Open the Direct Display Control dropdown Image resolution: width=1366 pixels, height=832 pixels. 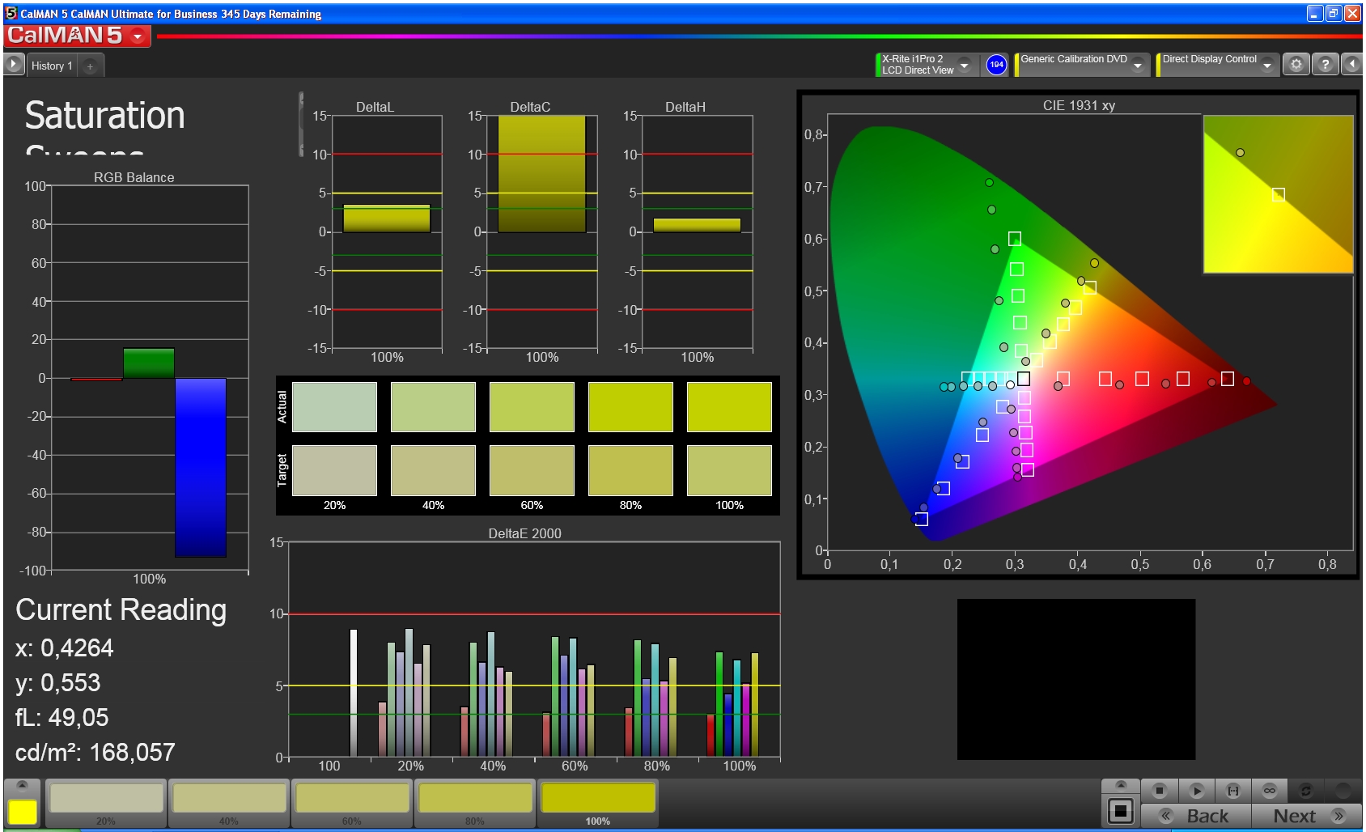(1266, 65)
